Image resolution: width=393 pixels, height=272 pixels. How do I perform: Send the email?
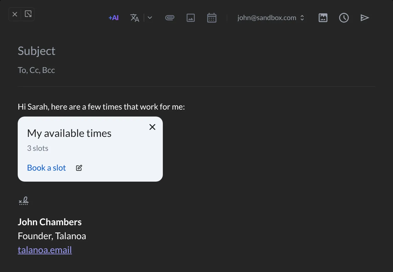pos(365,18)
